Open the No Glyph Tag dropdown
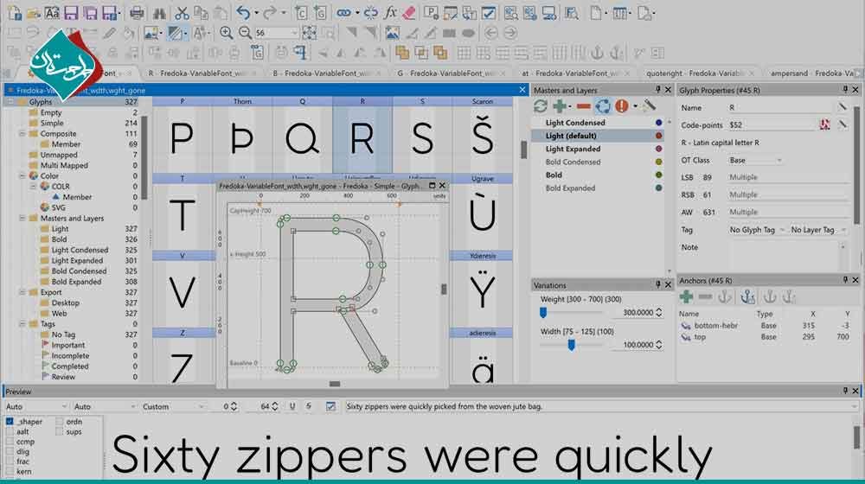This screenshot has width=865, height=484. [756, 230]
